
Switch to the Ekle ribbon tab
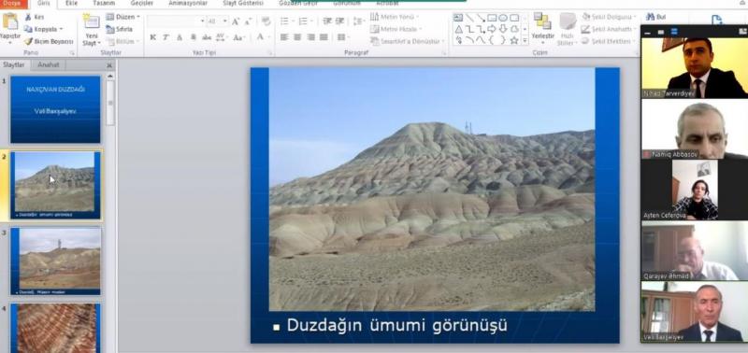71,4
